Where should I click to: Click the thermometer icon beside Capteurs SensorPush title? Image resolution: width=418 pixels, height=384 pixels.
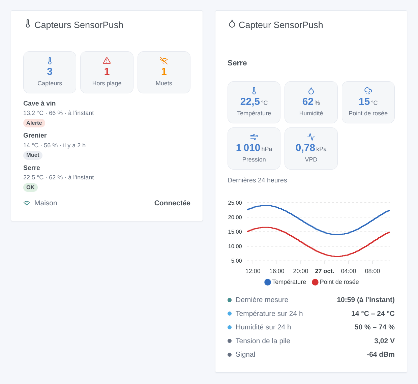point(28,24)
